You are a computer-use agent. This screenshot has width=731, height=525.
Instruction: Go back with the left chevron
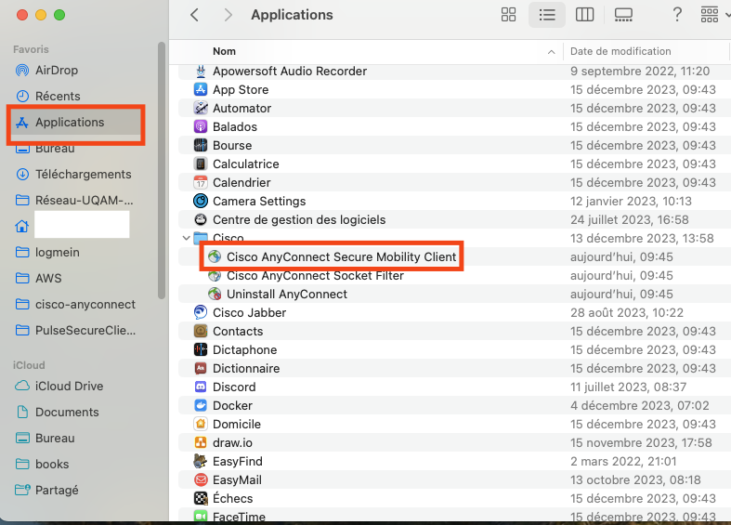point(194,15)
